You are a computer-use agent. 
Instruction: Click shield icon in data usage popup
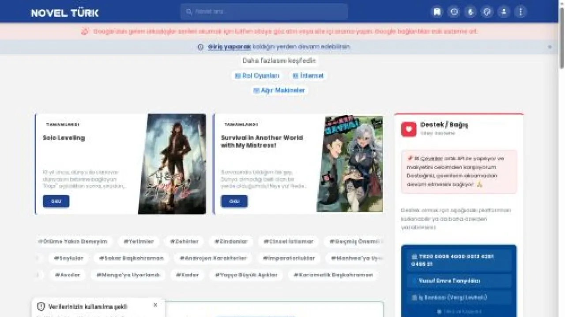tap(41, 306)
